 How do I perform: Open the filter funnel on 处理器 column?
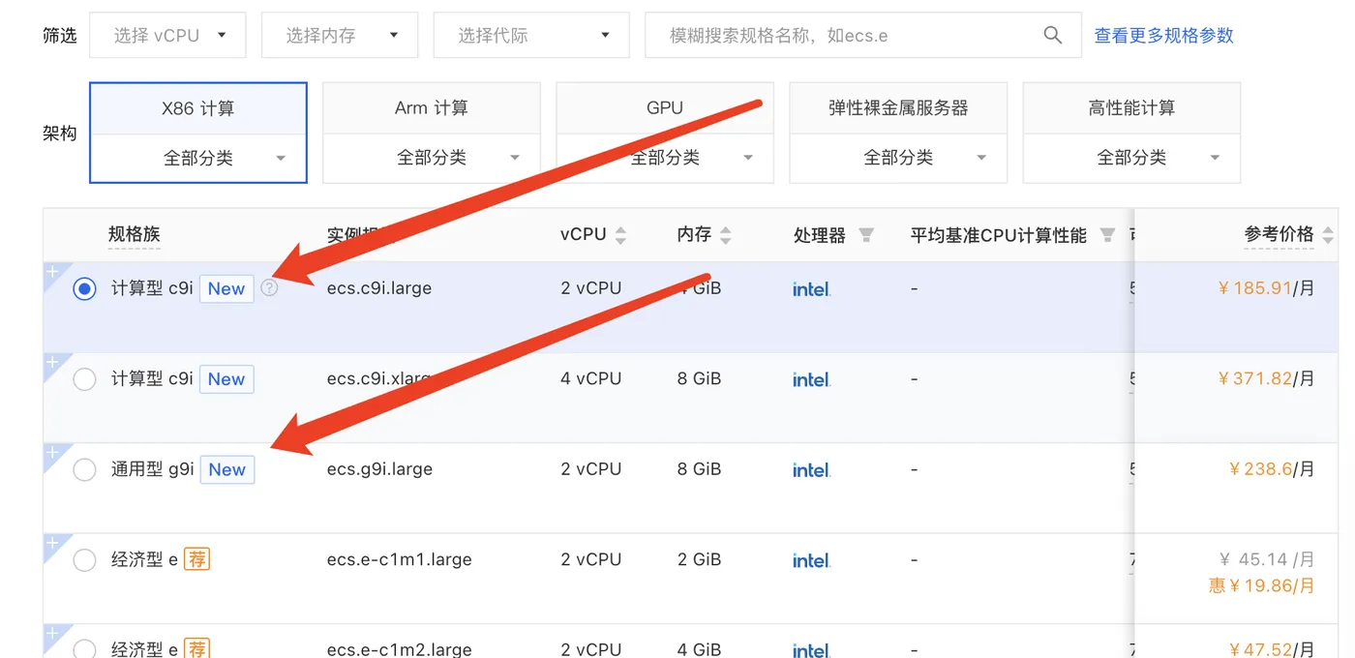pyautogui.click(x=867, y=232)
